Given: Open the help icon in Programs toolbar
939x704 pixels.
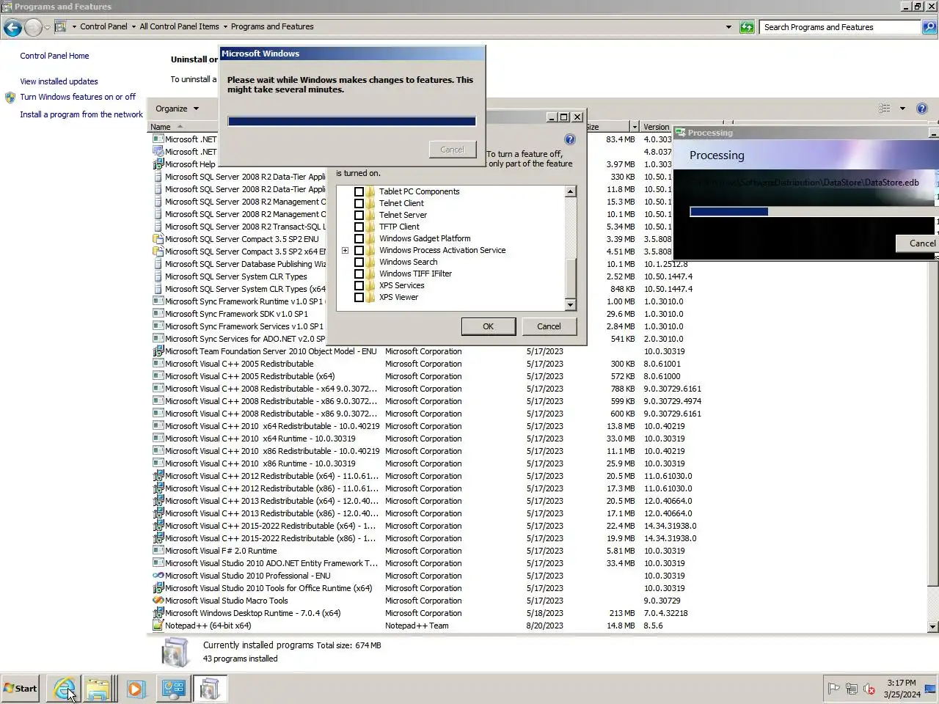Looking at the screenshot, I should click(x=922, y=109).
